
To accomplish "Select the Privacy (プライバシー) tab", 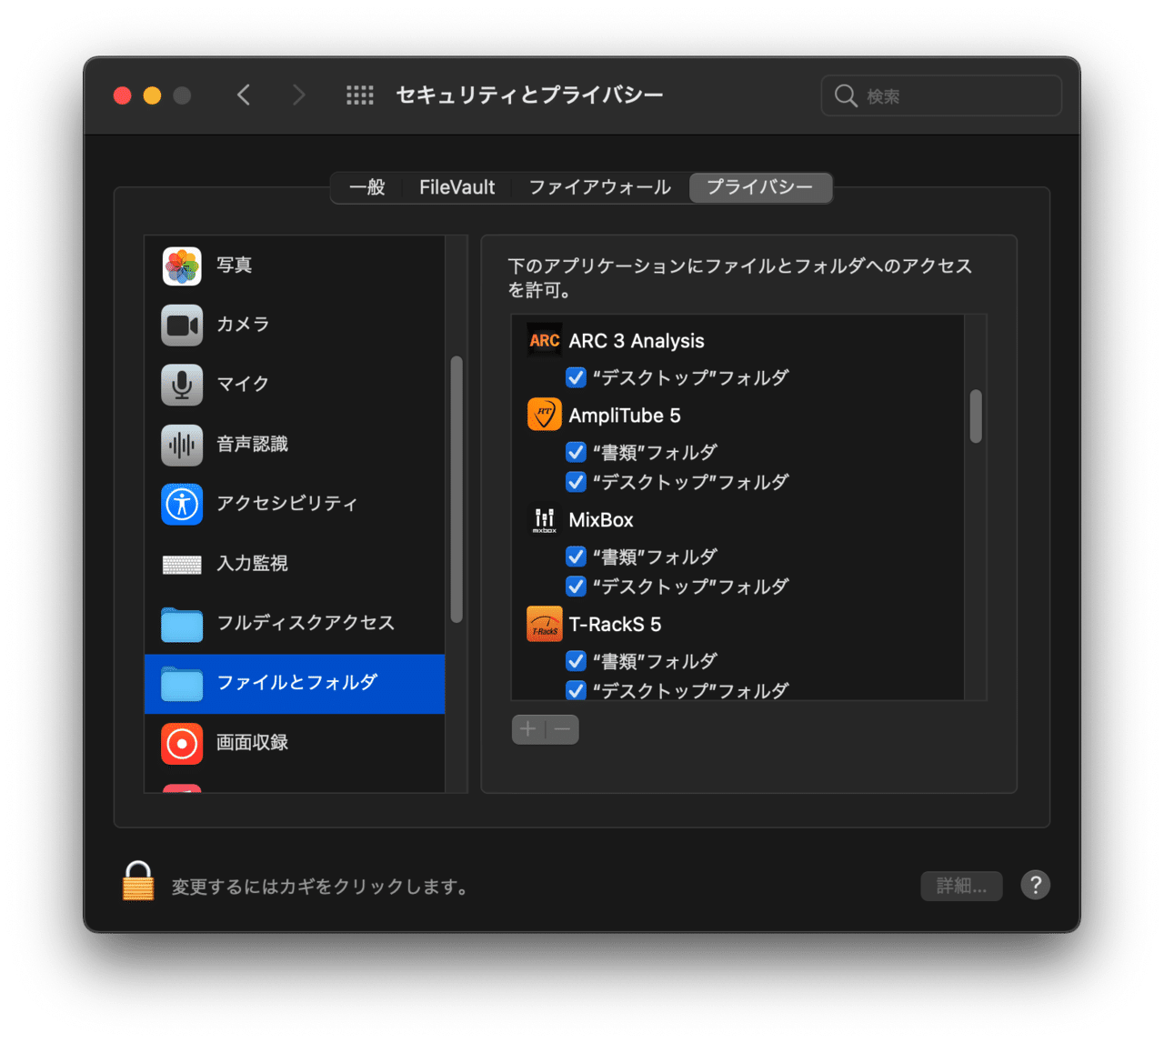I will (x=760, y=187).
